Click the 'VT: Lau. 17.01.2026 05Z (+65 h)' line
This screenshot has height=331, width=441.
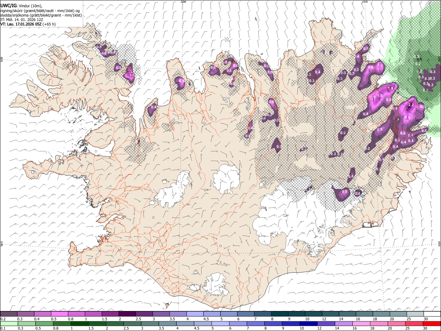[28, 24]
